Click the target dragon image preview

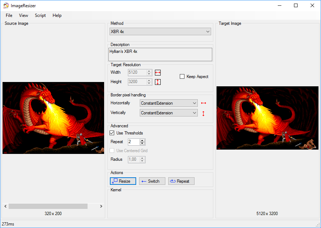click(x=267, y=118)
